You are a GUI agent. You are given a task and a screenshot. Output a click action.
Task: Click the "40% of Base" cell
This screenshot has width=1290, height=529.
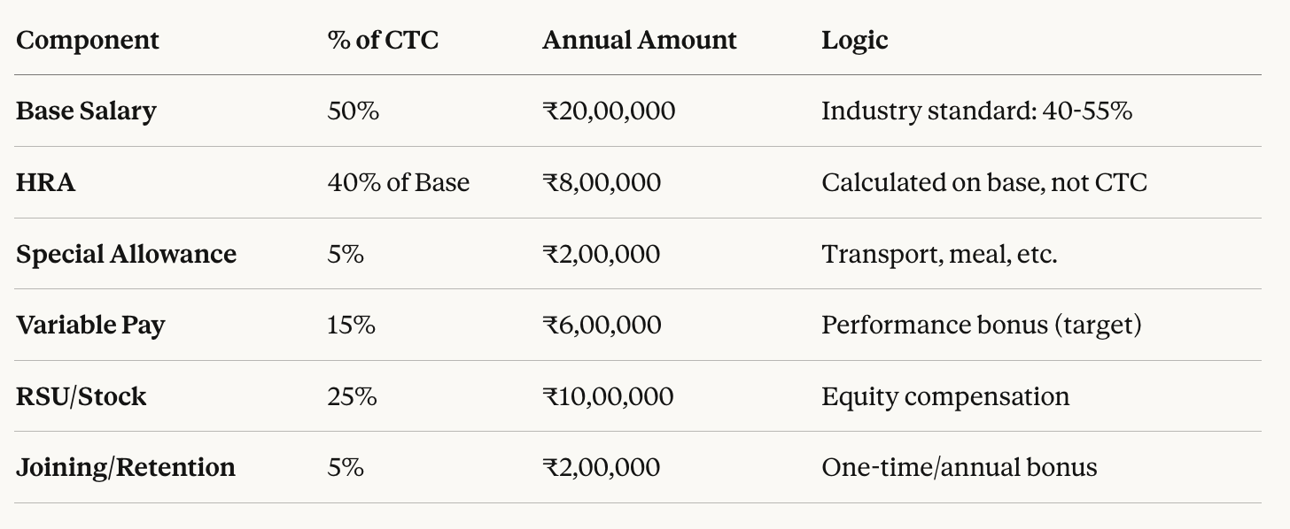pyautogui.click(x=398, y=182)
